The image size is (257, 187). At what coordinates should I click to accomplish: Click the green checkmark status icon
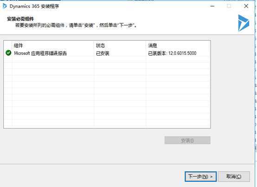(x=8, y=53)
